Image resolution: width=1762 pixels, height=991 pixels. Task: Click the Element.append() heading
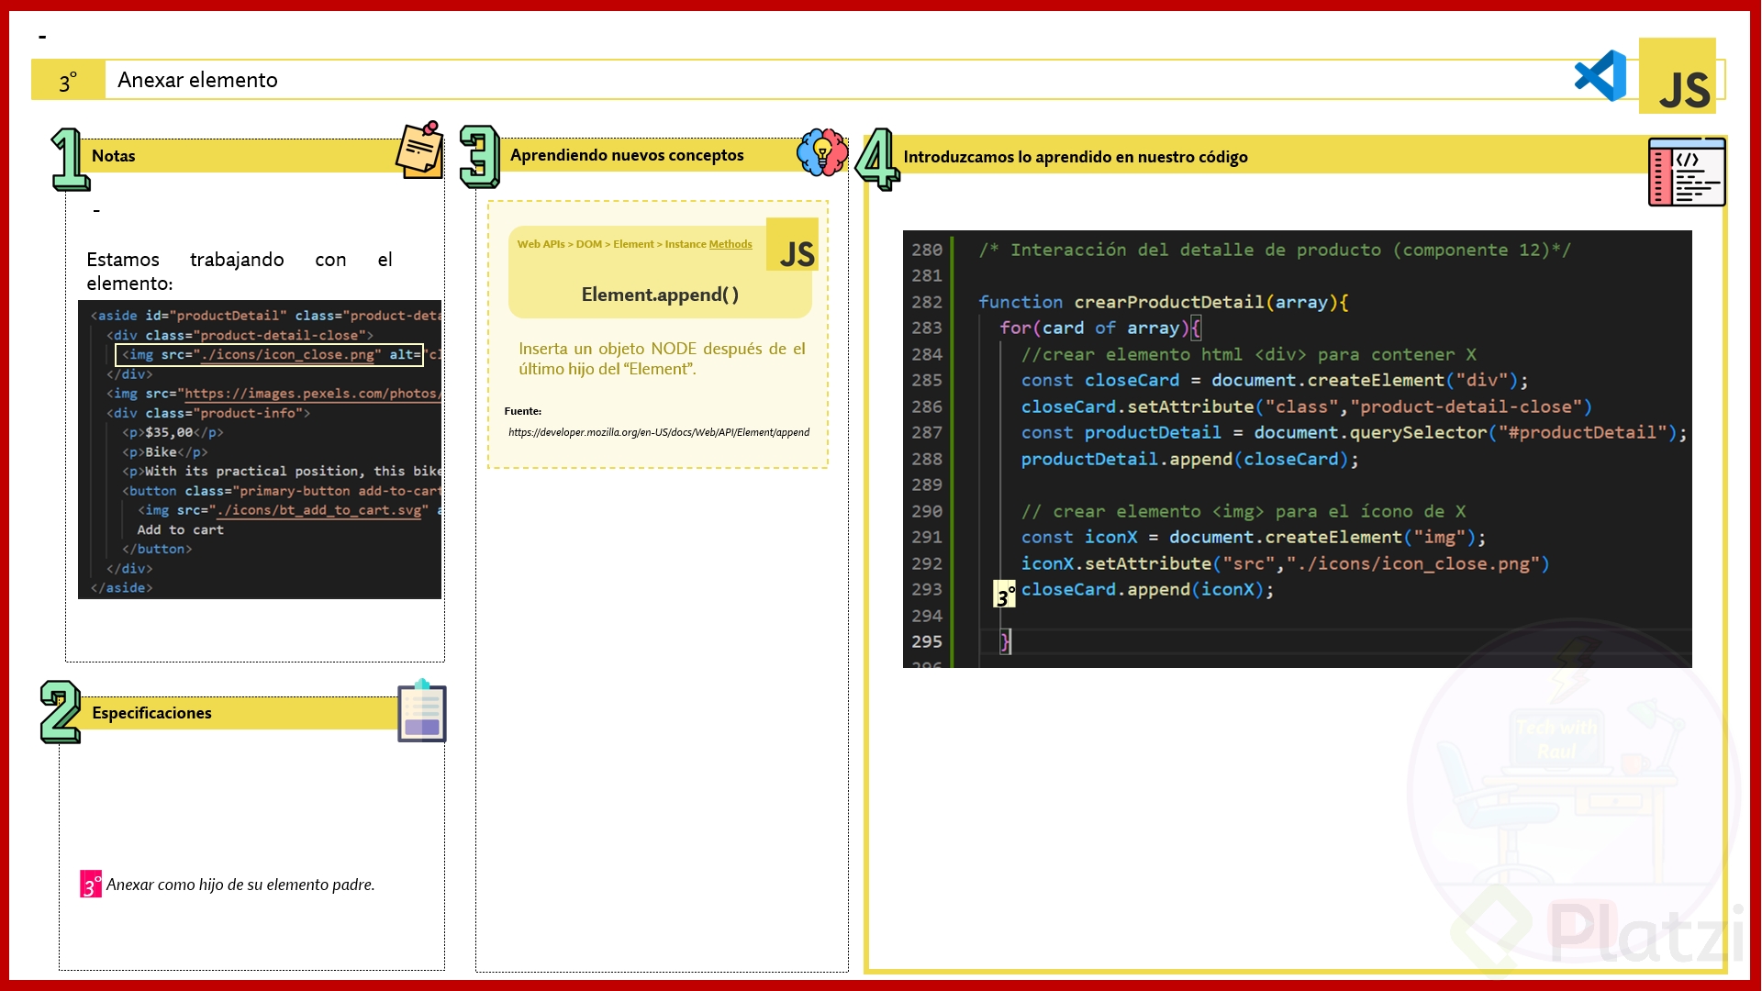pyautogui.click(x=660, y=295)
